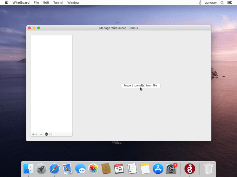Open the Edit menu

46,3
